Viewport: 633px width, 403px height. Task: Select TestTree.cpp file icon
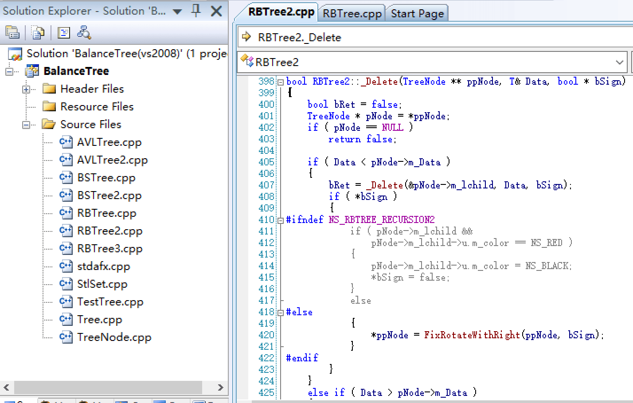[x=66, y=301]
